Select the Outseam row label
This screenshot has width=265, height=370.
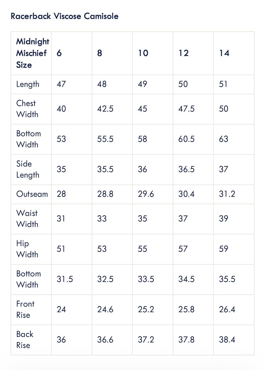point(32,194)
